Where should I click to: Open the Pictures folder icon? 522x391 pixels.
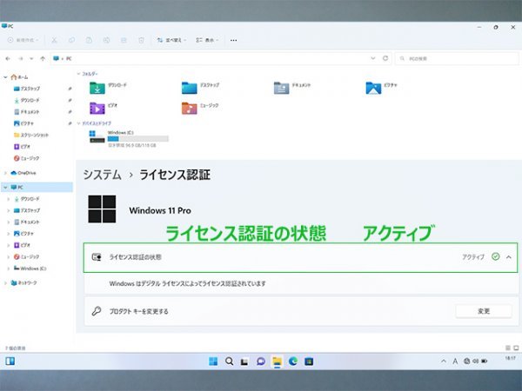[x=373, y=88]
